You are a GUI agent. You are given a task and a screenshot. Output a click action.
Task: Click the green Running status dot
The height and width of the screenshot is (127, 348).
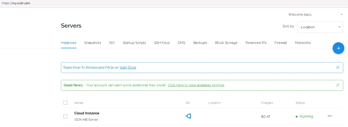click(297, 116)
